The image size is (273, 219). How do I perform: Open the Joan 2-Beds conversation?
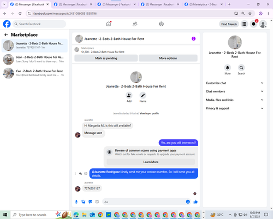[x=34, y=59]
